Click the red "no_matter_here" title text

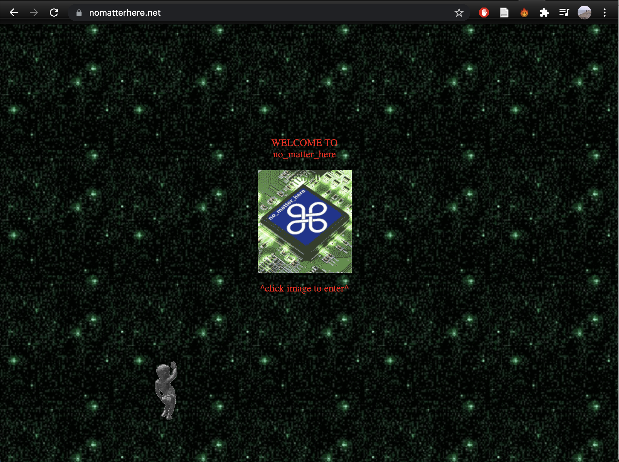pyautogui.click(x=304, y=154)
